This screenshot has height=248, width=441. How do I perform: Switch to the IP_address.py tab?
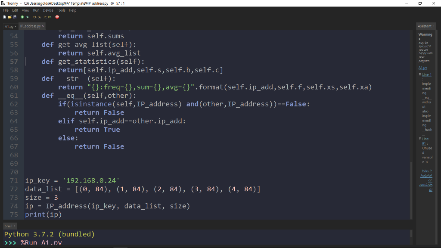pos(31,26)
